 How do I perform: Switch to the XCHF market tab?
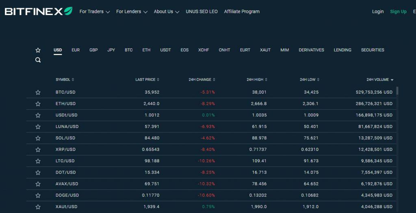click(x=204, y=50)
